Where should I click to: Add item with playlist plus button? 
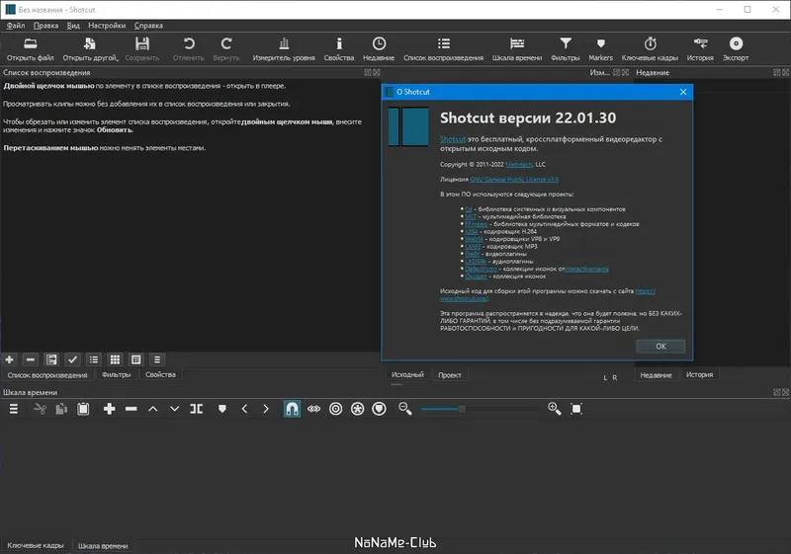click(x=9, y=359)
